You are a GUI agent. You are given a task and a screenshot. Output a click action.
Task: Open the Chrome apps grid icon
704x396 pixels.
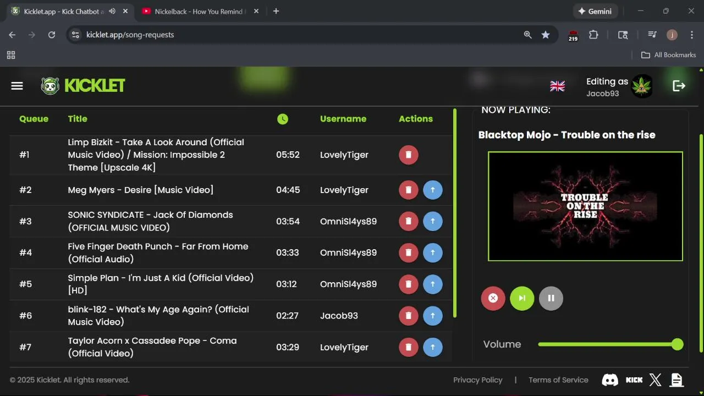click(11, 55)
